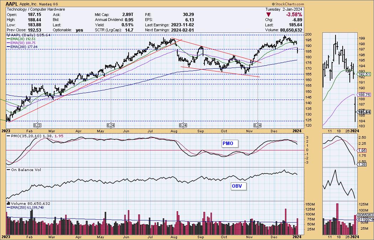The image size is (374, 240).
Task: Click the 0.24 dividend marker near Aug
Action: (183, 126)
